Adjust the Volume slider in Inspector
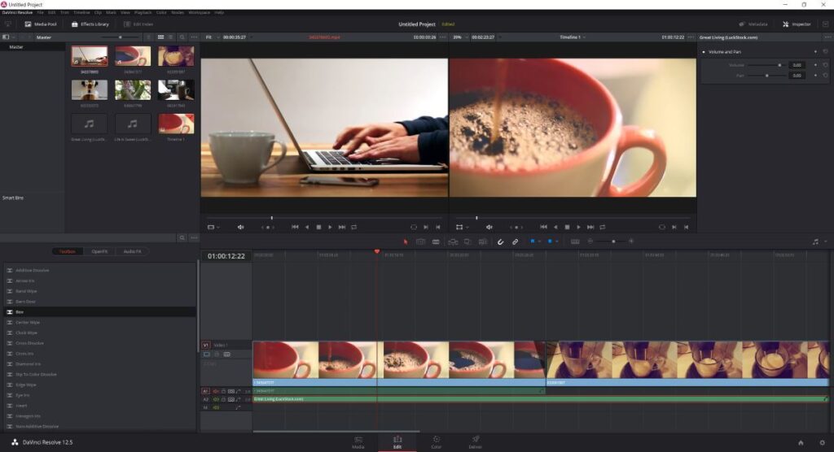The height and width of the screenshot is (452, 834). [x=779, y=64]
